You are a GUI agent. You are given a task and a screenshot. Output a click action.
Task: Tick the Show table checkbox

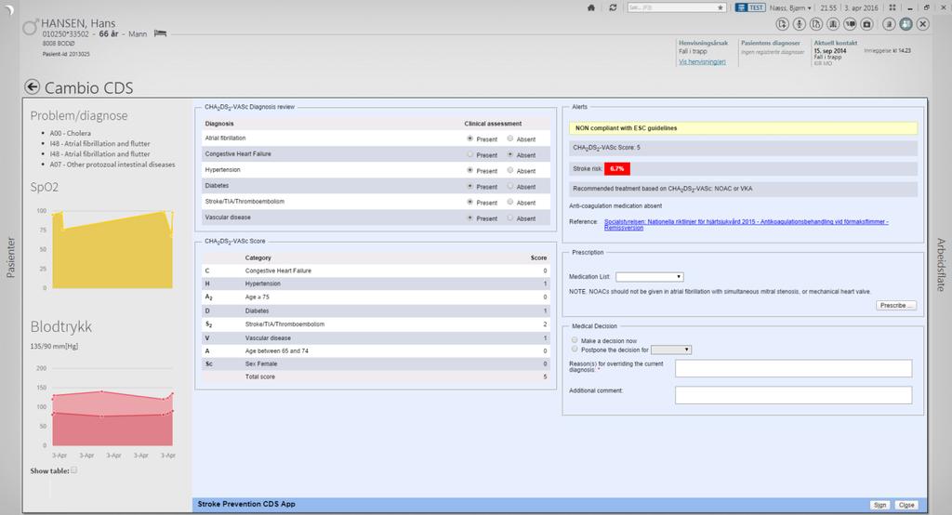pyautogui.click(x=74, y=470)
